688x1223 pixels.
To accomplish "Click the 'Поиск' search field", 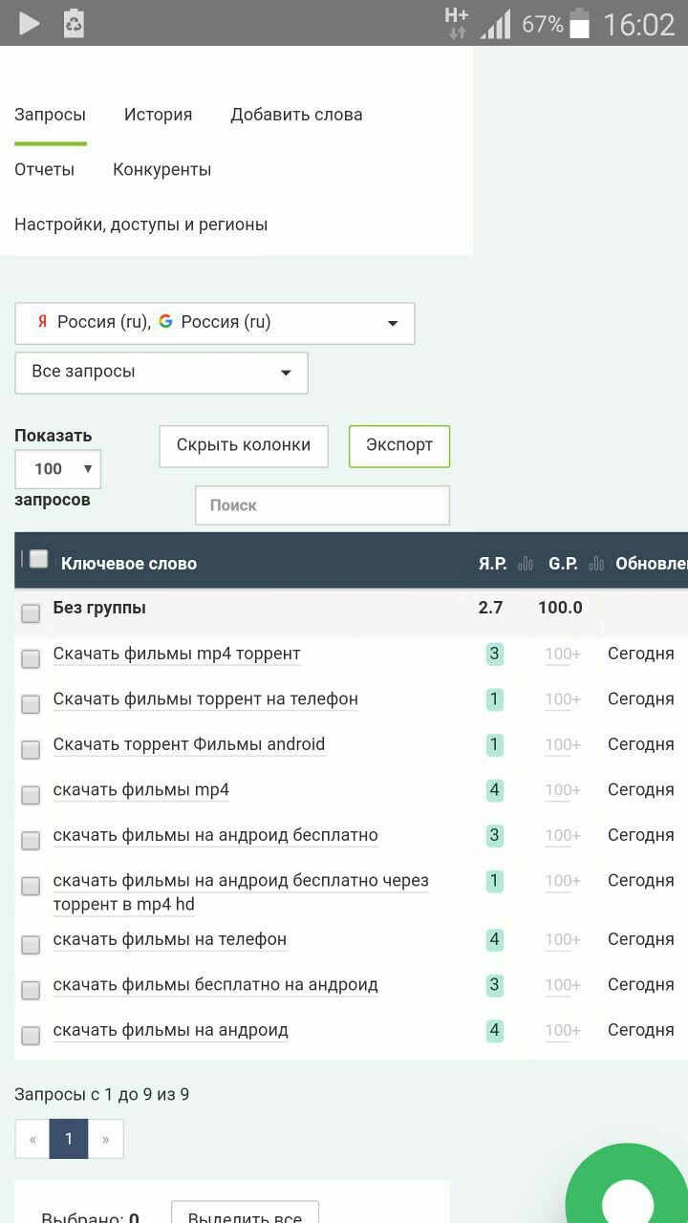I will tap(322, 505).
